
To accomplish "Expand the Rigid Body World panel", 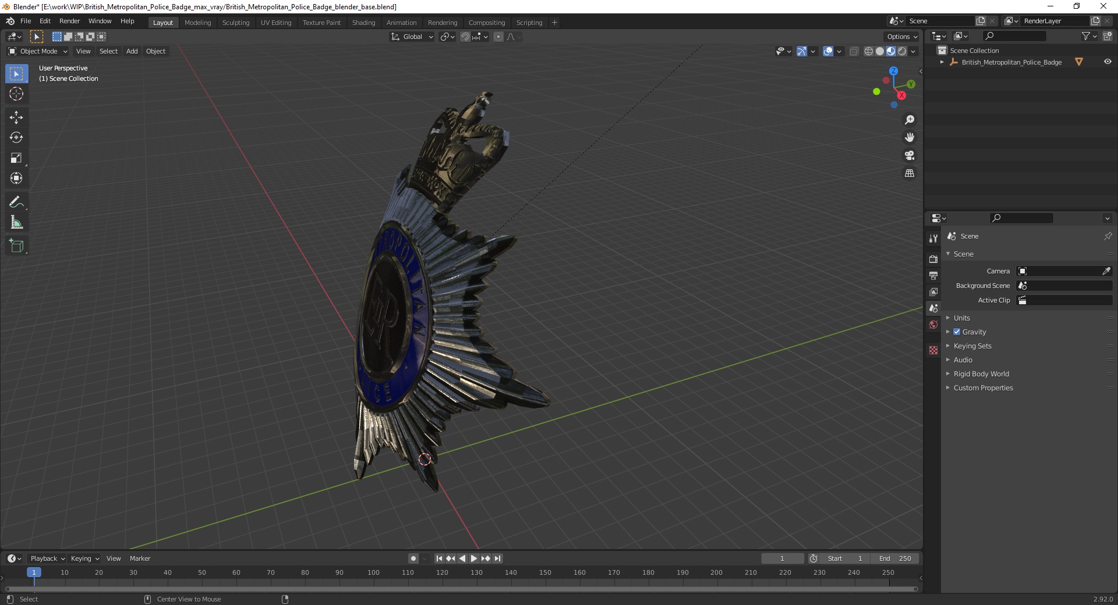I will pyautogui.click(x=981, y=373).
